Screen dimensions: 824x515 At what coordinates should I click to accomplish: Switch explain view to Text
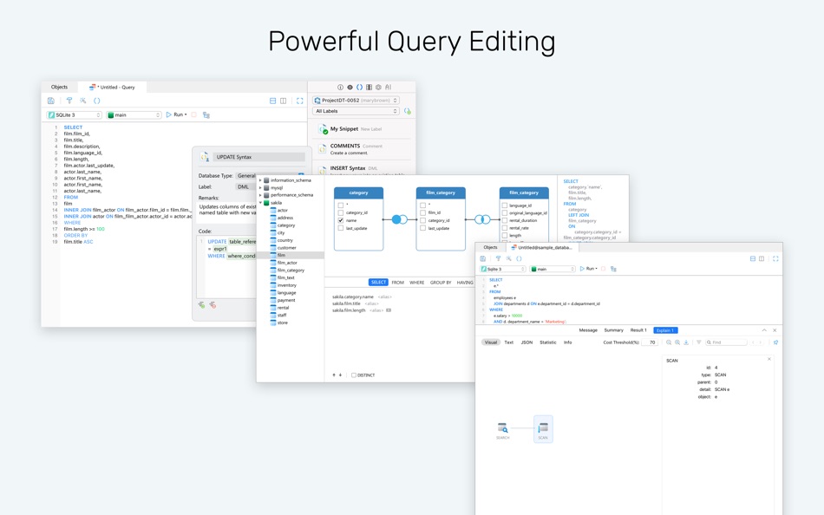click(x=508, y=342)
